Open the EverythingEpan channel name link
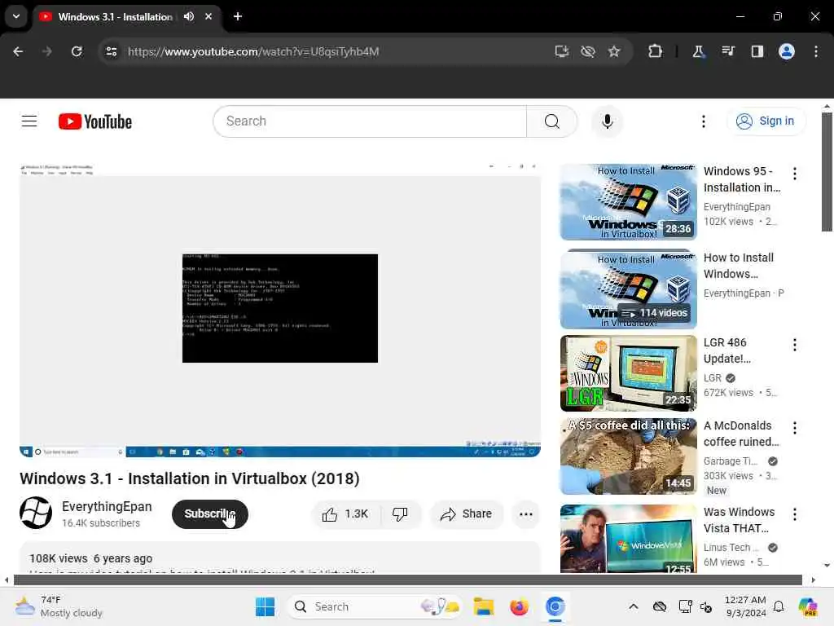The image size is (834, 626). coord(107,507)
